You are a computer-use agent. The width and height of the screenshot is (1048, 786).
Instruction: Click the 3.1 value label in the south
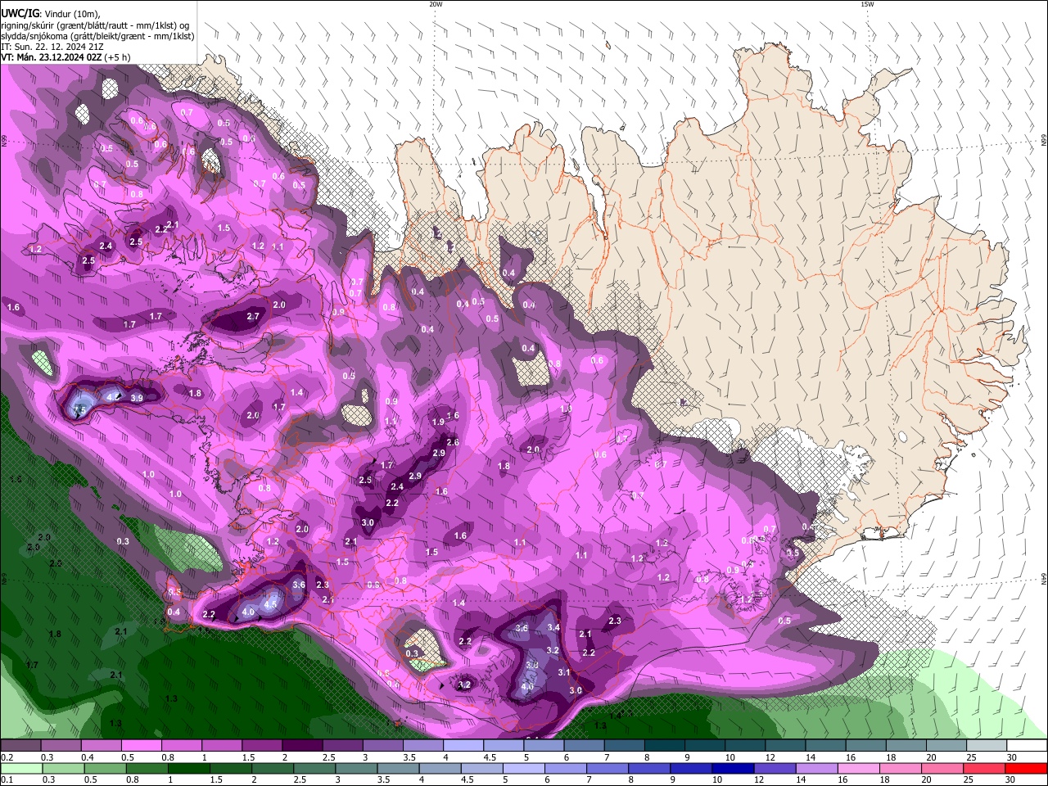pos(564,672)
